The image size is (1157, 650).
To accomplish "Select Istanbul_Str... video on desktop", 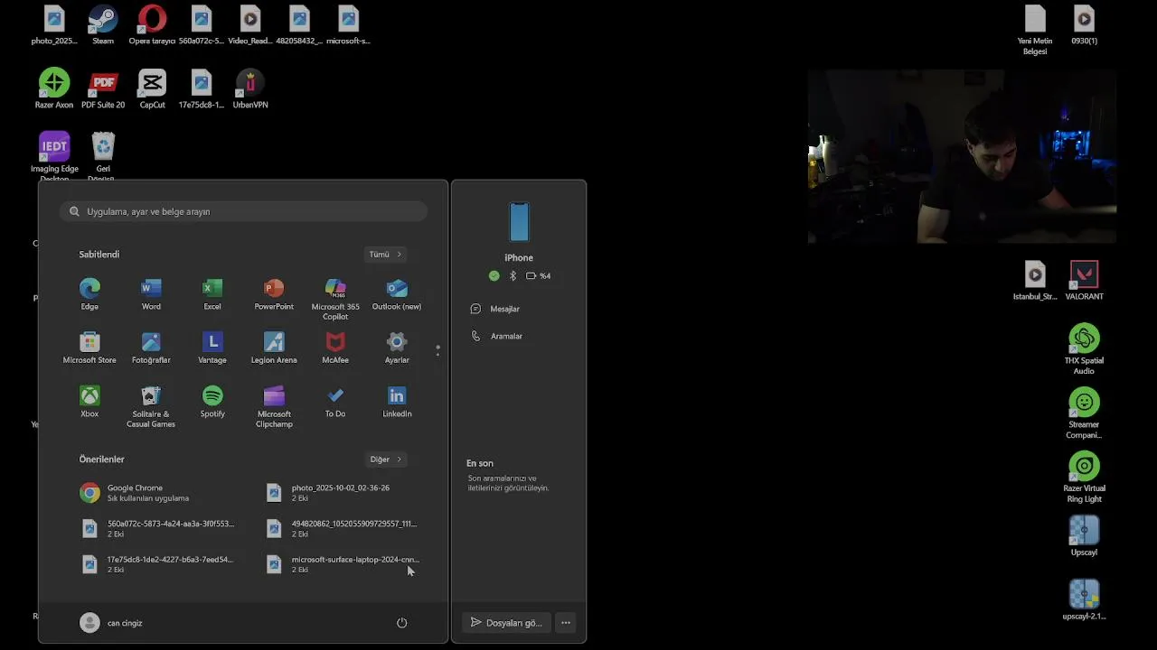I will point(1035,281).
